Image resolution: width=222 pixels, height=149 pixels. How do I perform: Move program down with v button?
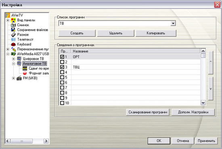(211, 89)
